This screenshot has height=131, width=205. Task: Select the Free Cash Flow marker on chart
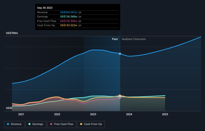[120, 98]
